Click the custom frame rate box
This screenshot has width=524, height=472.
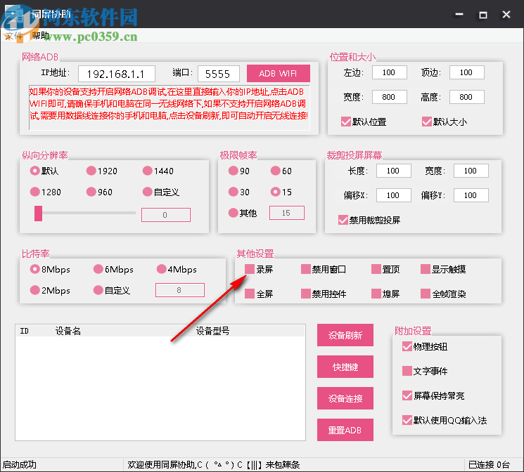point(287,213)
